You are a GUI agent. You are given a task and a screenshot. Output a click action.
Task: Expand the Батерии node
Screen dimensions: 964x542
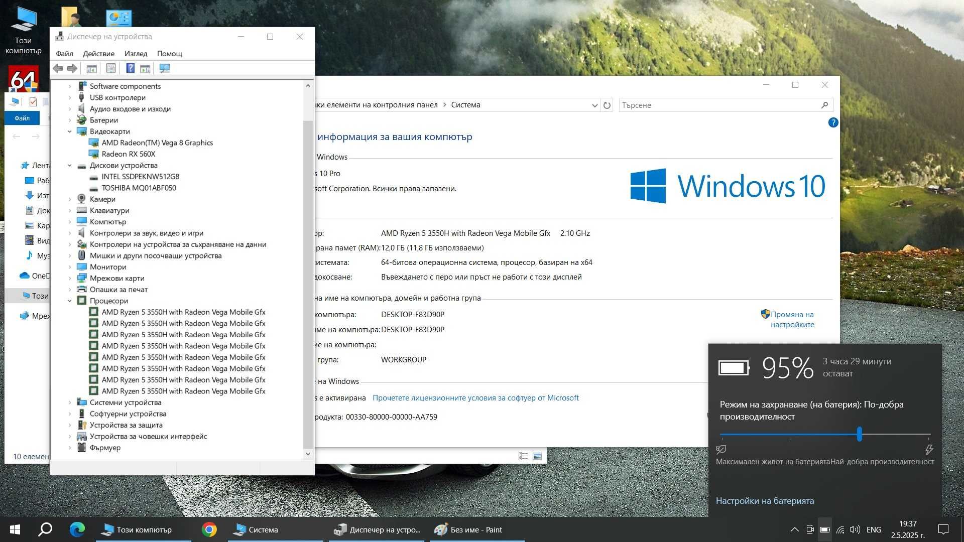pos(70,120)
